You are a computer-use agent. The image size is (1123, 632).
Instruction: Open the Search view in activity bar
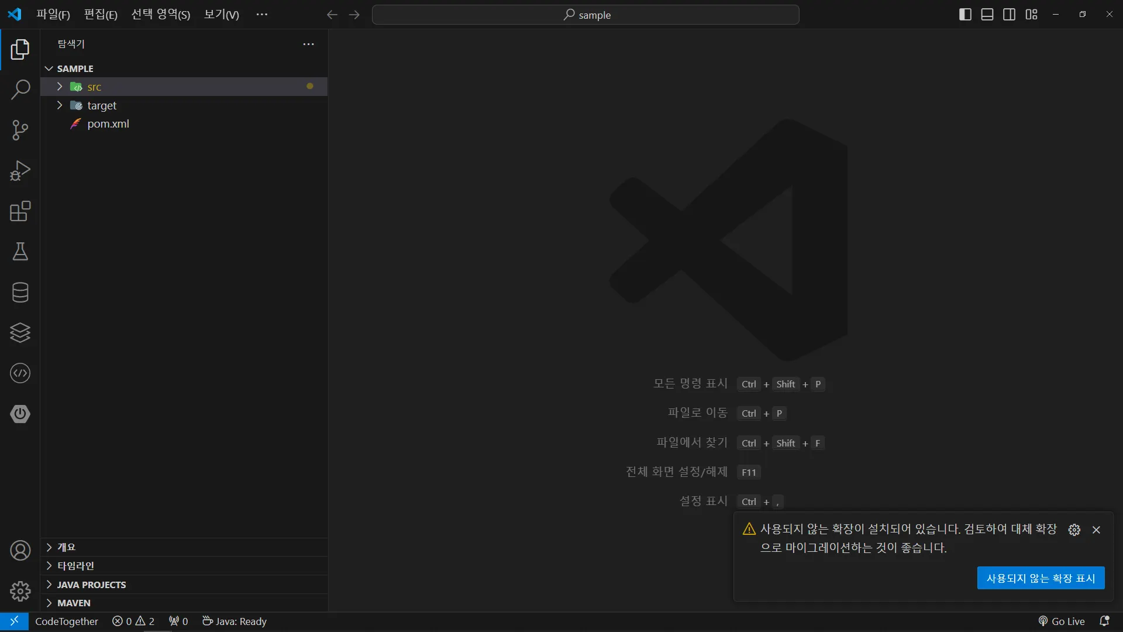[20, 90]
